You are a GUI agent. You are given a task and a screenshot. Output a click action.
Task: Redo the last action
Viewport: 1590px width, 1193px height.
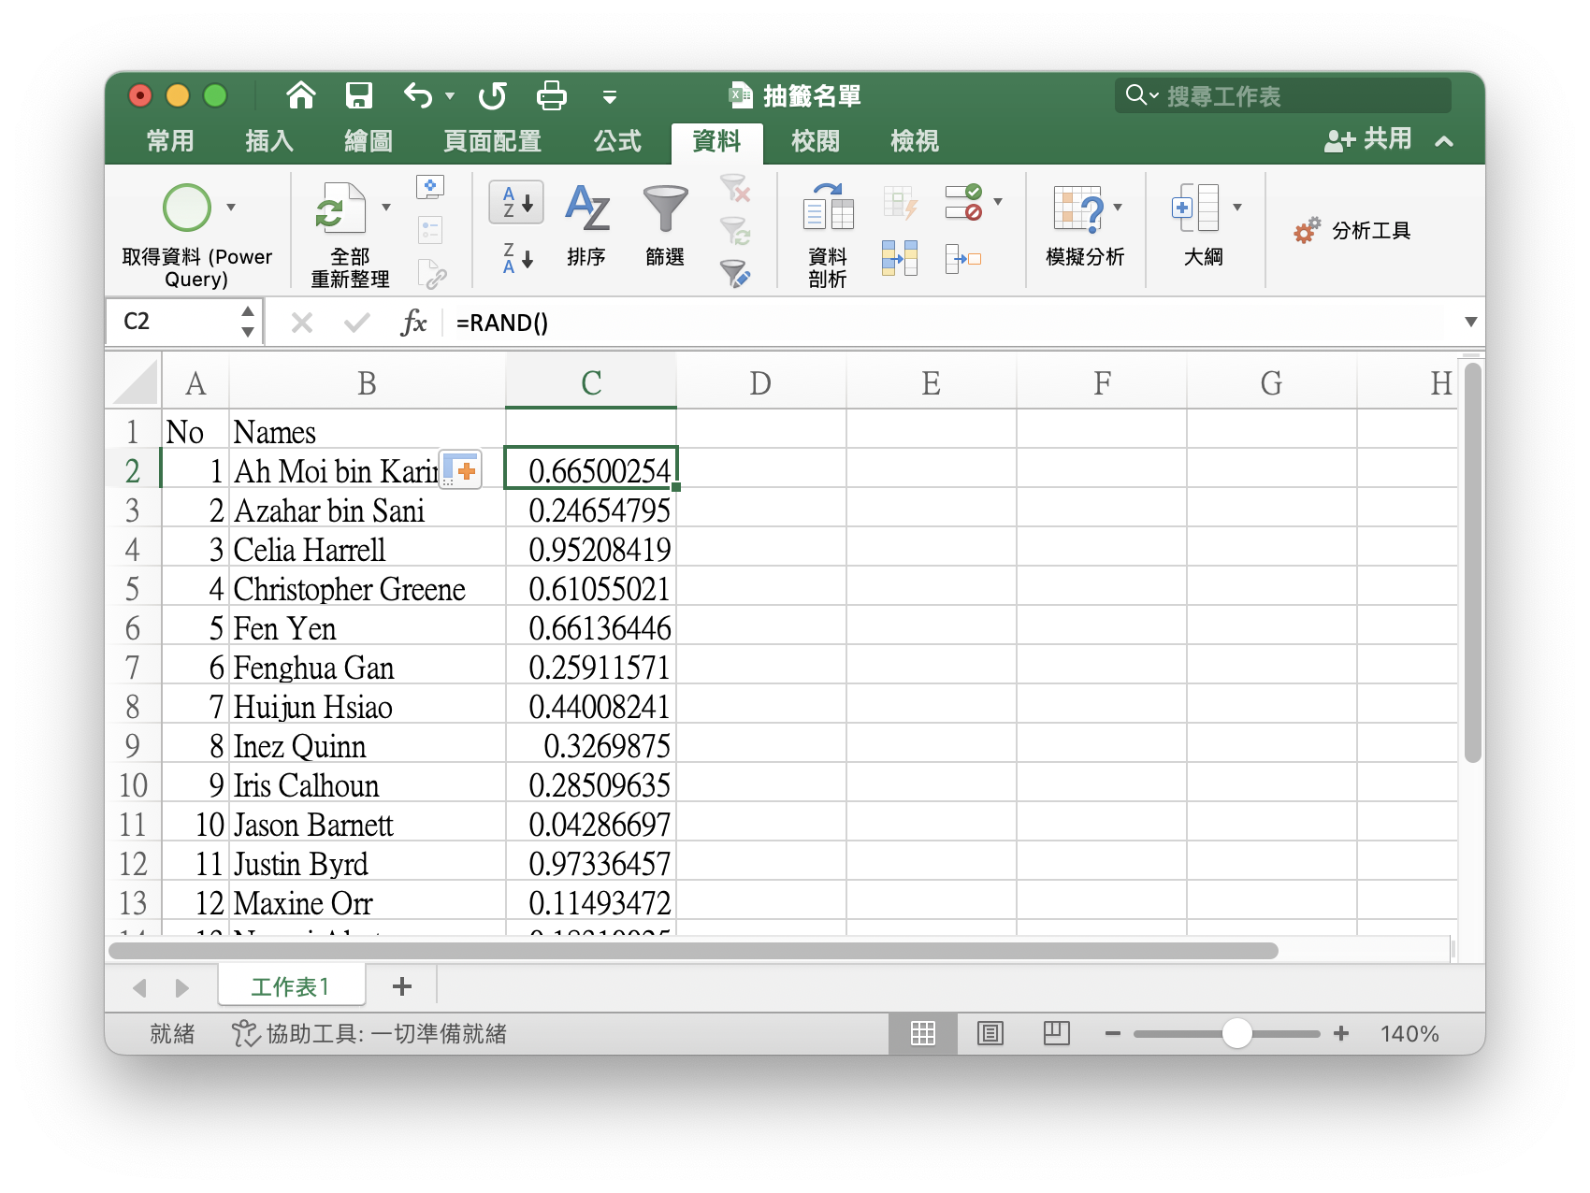492,95
